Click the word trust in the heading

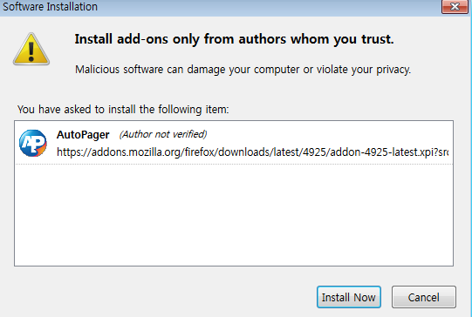(378, 39)
